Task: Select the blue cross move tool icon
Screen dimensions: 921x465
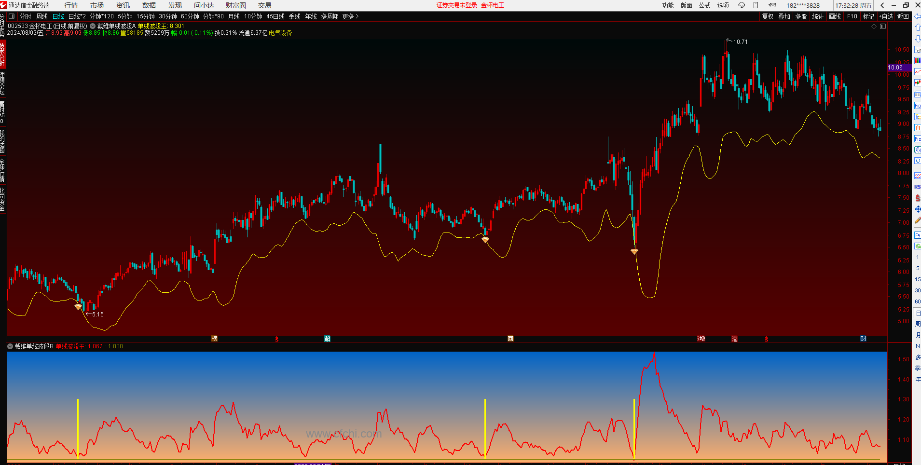Action: click(918, 209)
